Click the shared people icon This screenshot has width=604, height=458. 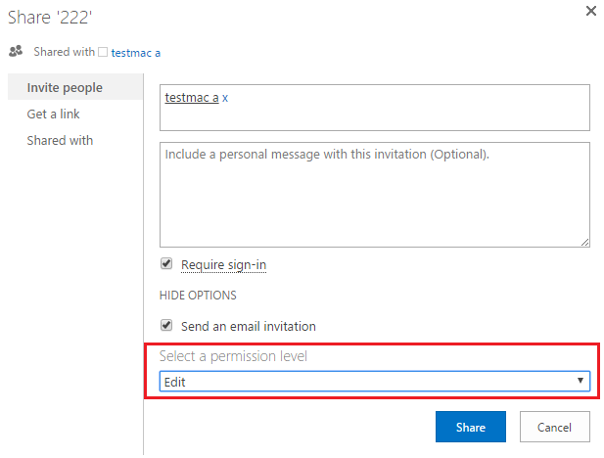pyautogui.click(x=15, y=51)
